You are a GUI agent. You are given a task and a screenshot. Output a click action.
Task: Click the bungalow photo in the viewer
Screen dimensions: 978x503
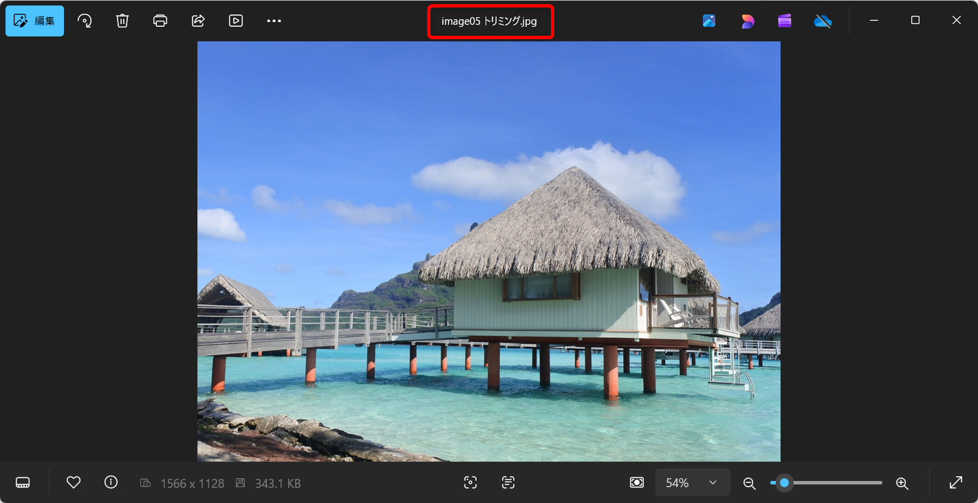[x=489, y=251]
